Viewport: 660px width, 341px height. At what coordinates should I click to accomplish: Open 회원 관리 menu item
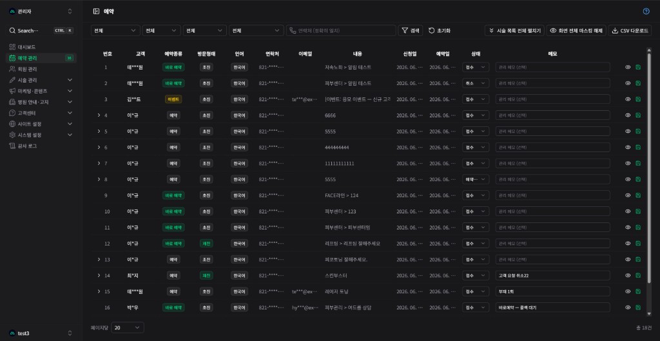coord(41,69)
